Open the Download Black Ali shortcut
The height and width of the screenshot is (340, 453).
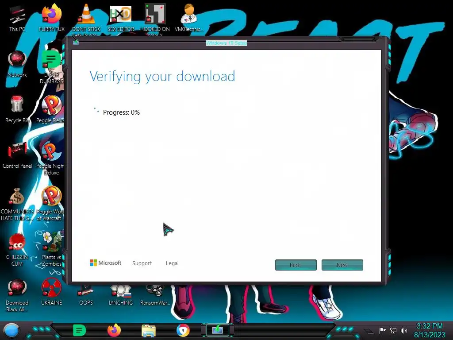(17, 295)
